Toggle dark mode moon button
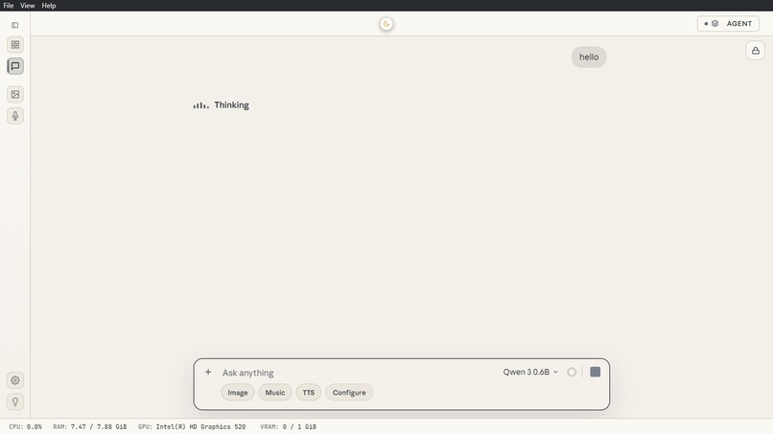Screen dimensions: 773x434 tap(386, 24)
